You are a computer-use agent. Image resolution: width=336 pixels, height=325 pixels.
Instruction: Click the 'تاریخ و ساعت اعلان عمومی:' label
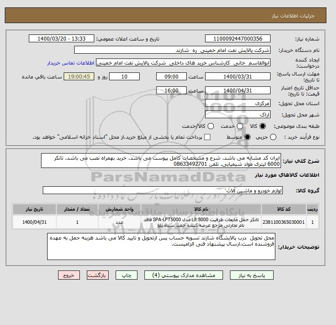pyautogui.click(x=128, y=39)
